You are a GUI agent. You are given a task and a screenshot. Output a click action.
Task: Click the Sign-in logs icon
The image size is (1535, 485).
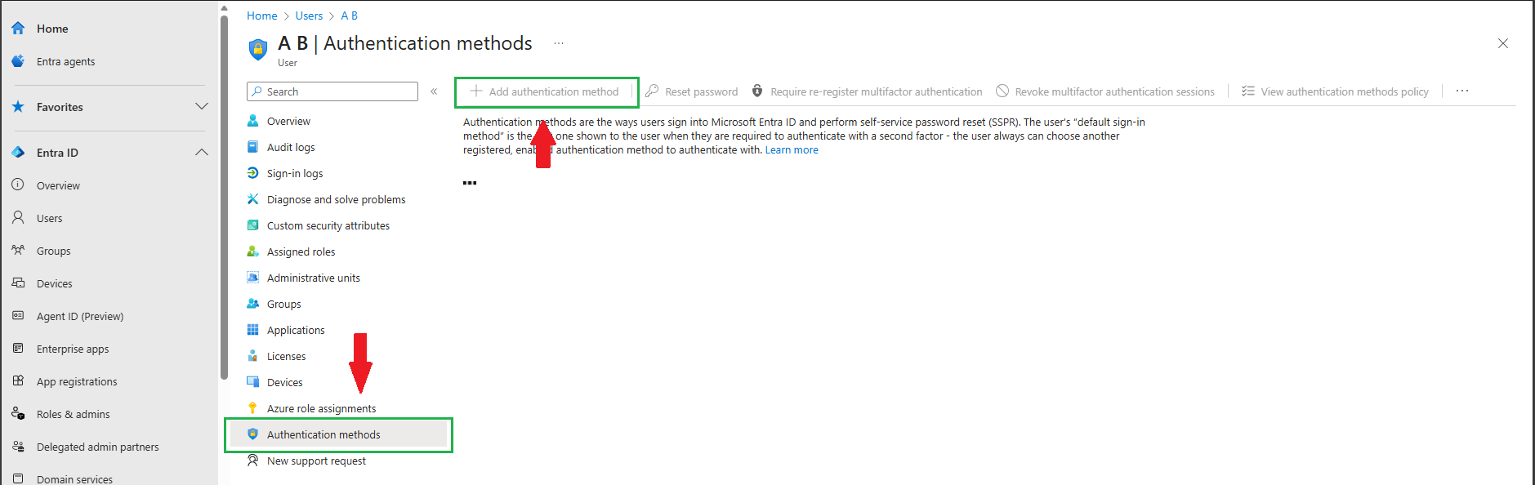[253, 173]
